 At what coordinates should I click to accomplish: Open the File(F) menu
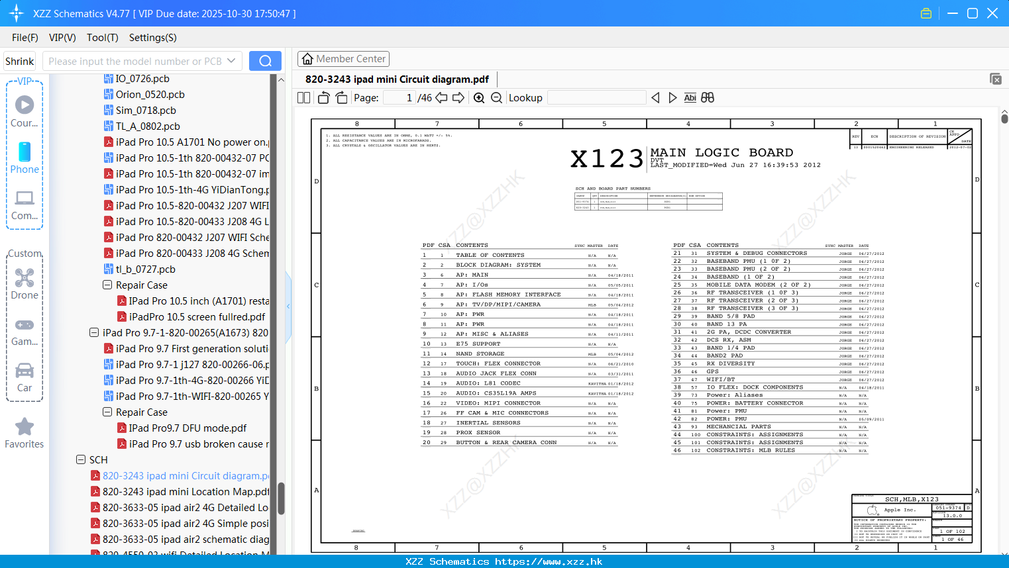click(x=25, y=38)
